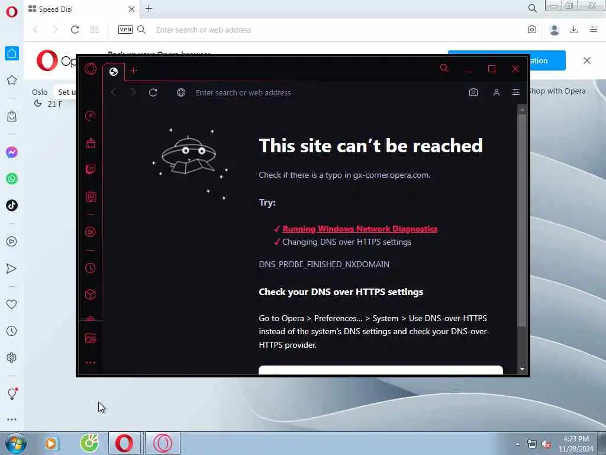This screenshot has width=606, height=455.
Task: Open GX Control speedometer icon in GX sidebar
Action: tap(90, 116)
